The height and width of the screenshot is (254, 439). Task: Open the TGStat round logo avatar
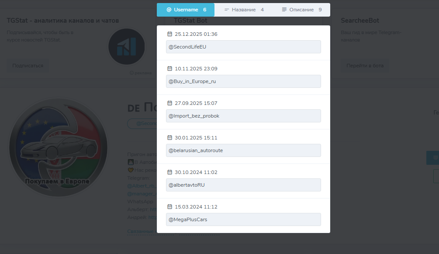pyautogui.click(x=127, y=46)
